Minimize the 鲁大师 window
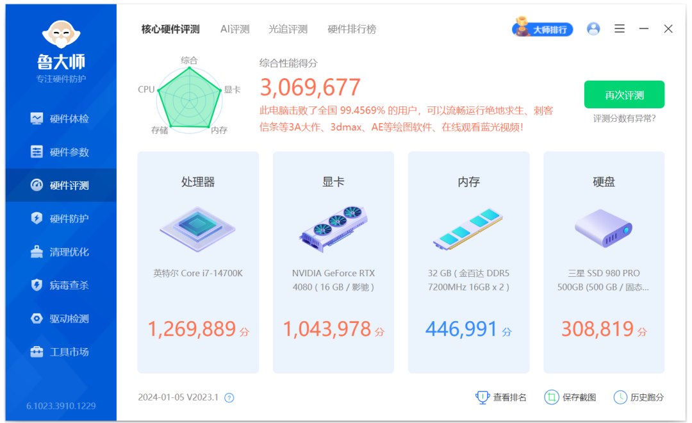Screen dimensions: 692x423 (644, 29)
